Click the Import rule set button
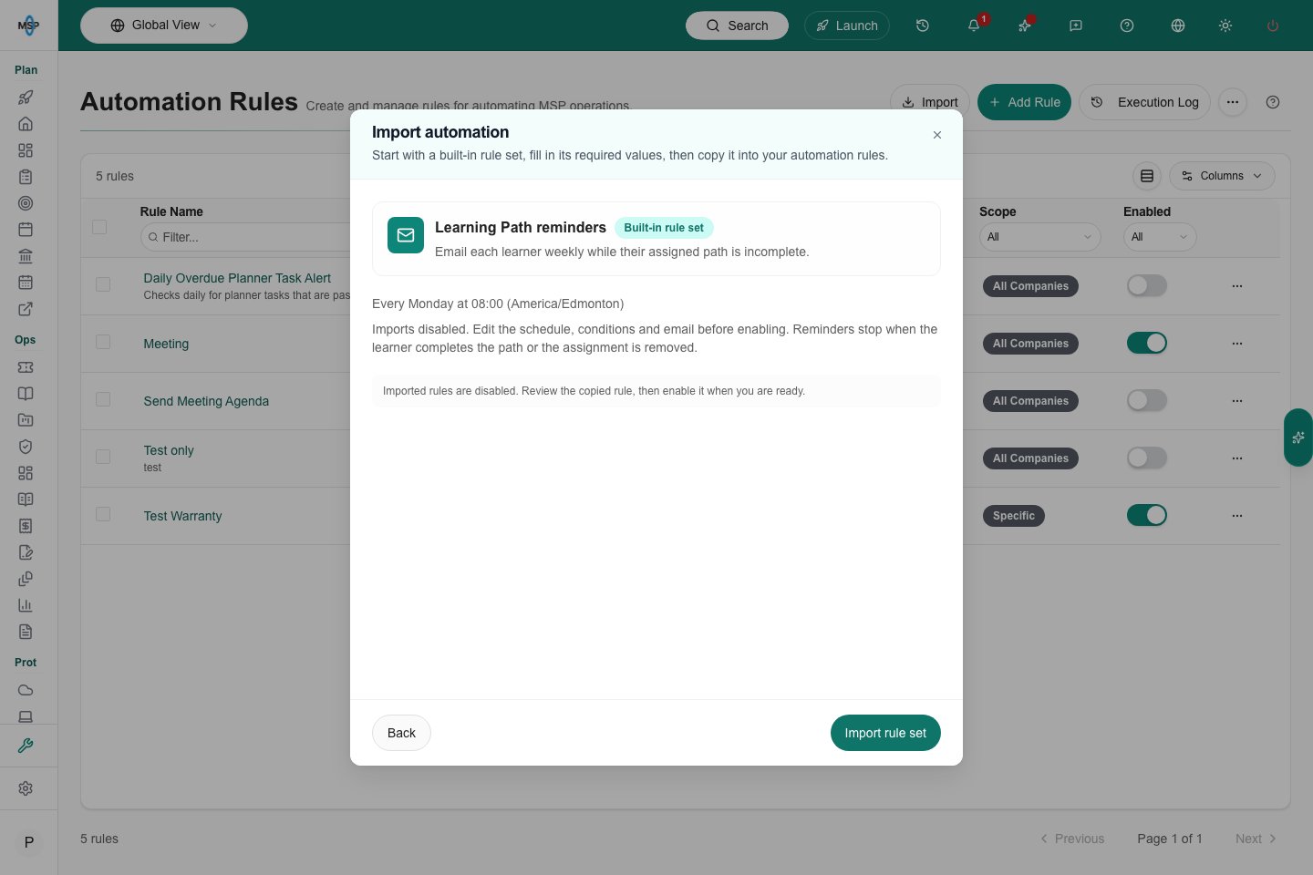 [885, 733]
